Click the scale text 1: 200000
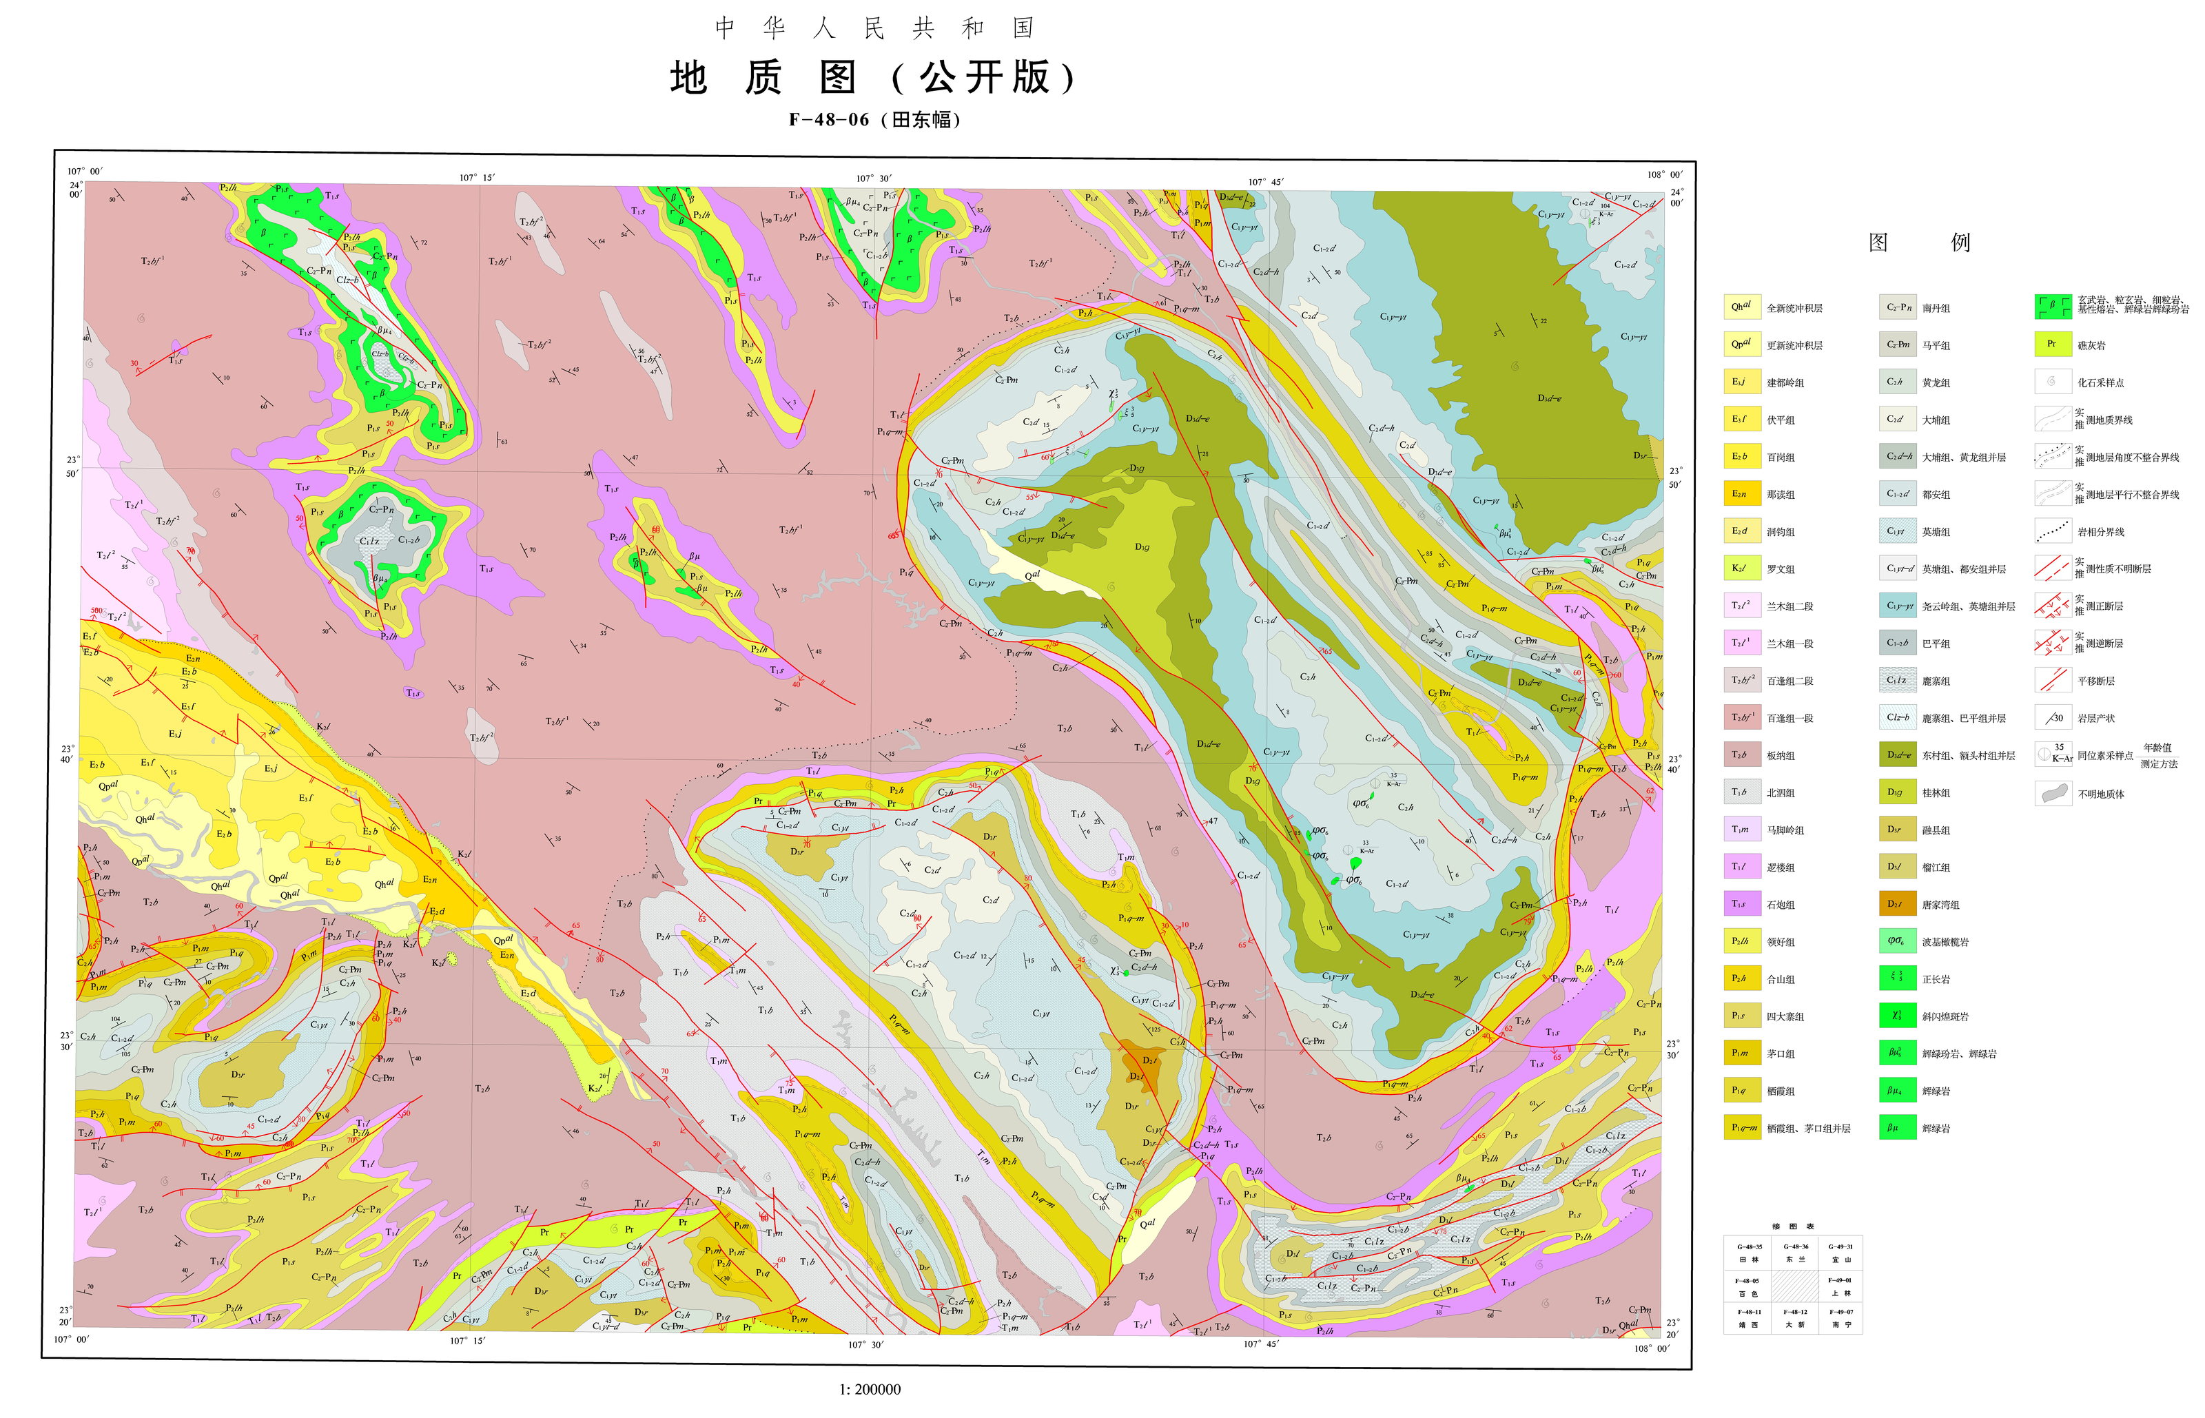 point(870,1390)
